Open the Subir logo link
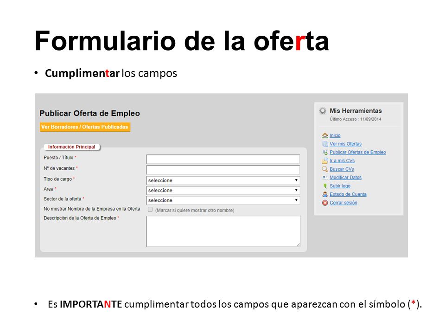 coord(340,186)
